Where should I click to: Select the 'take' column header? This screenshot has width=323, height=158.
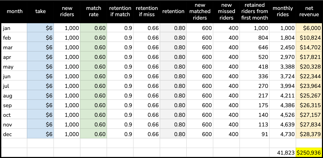[x=40, y=11]
